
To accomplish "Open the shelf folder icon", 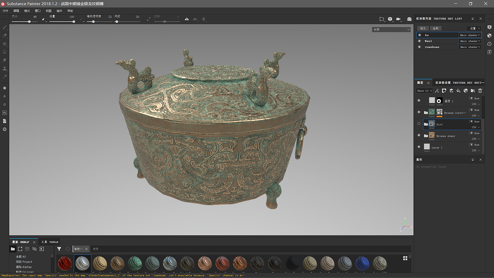I will [x=13, y=249].
